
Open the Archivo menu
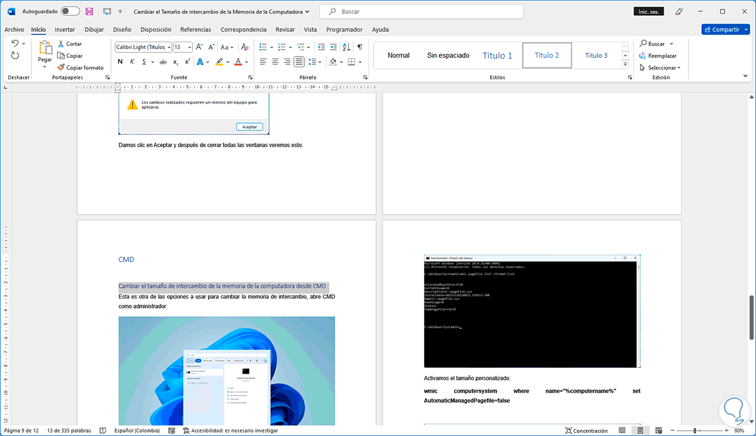click(x=14, y=30)
